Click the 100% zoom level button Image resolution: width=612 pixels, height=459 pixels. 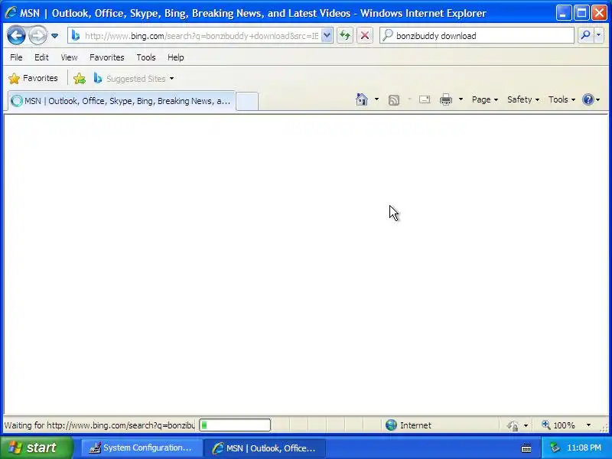coord(559,425)
